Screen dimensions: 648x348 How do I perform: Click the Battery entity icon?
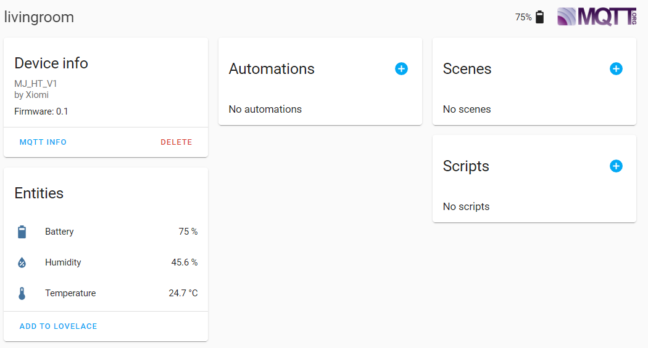22,232
